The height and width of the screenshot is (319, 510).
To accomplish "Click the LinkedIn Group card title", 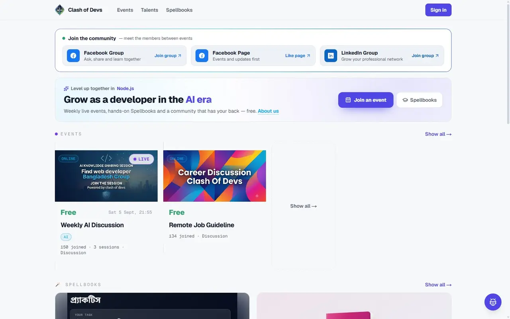I will click(x=359, y=53).
